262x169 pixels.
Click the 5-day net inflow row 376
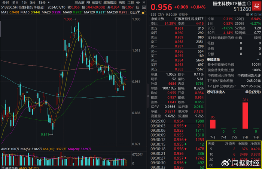(x=234, y=149)
